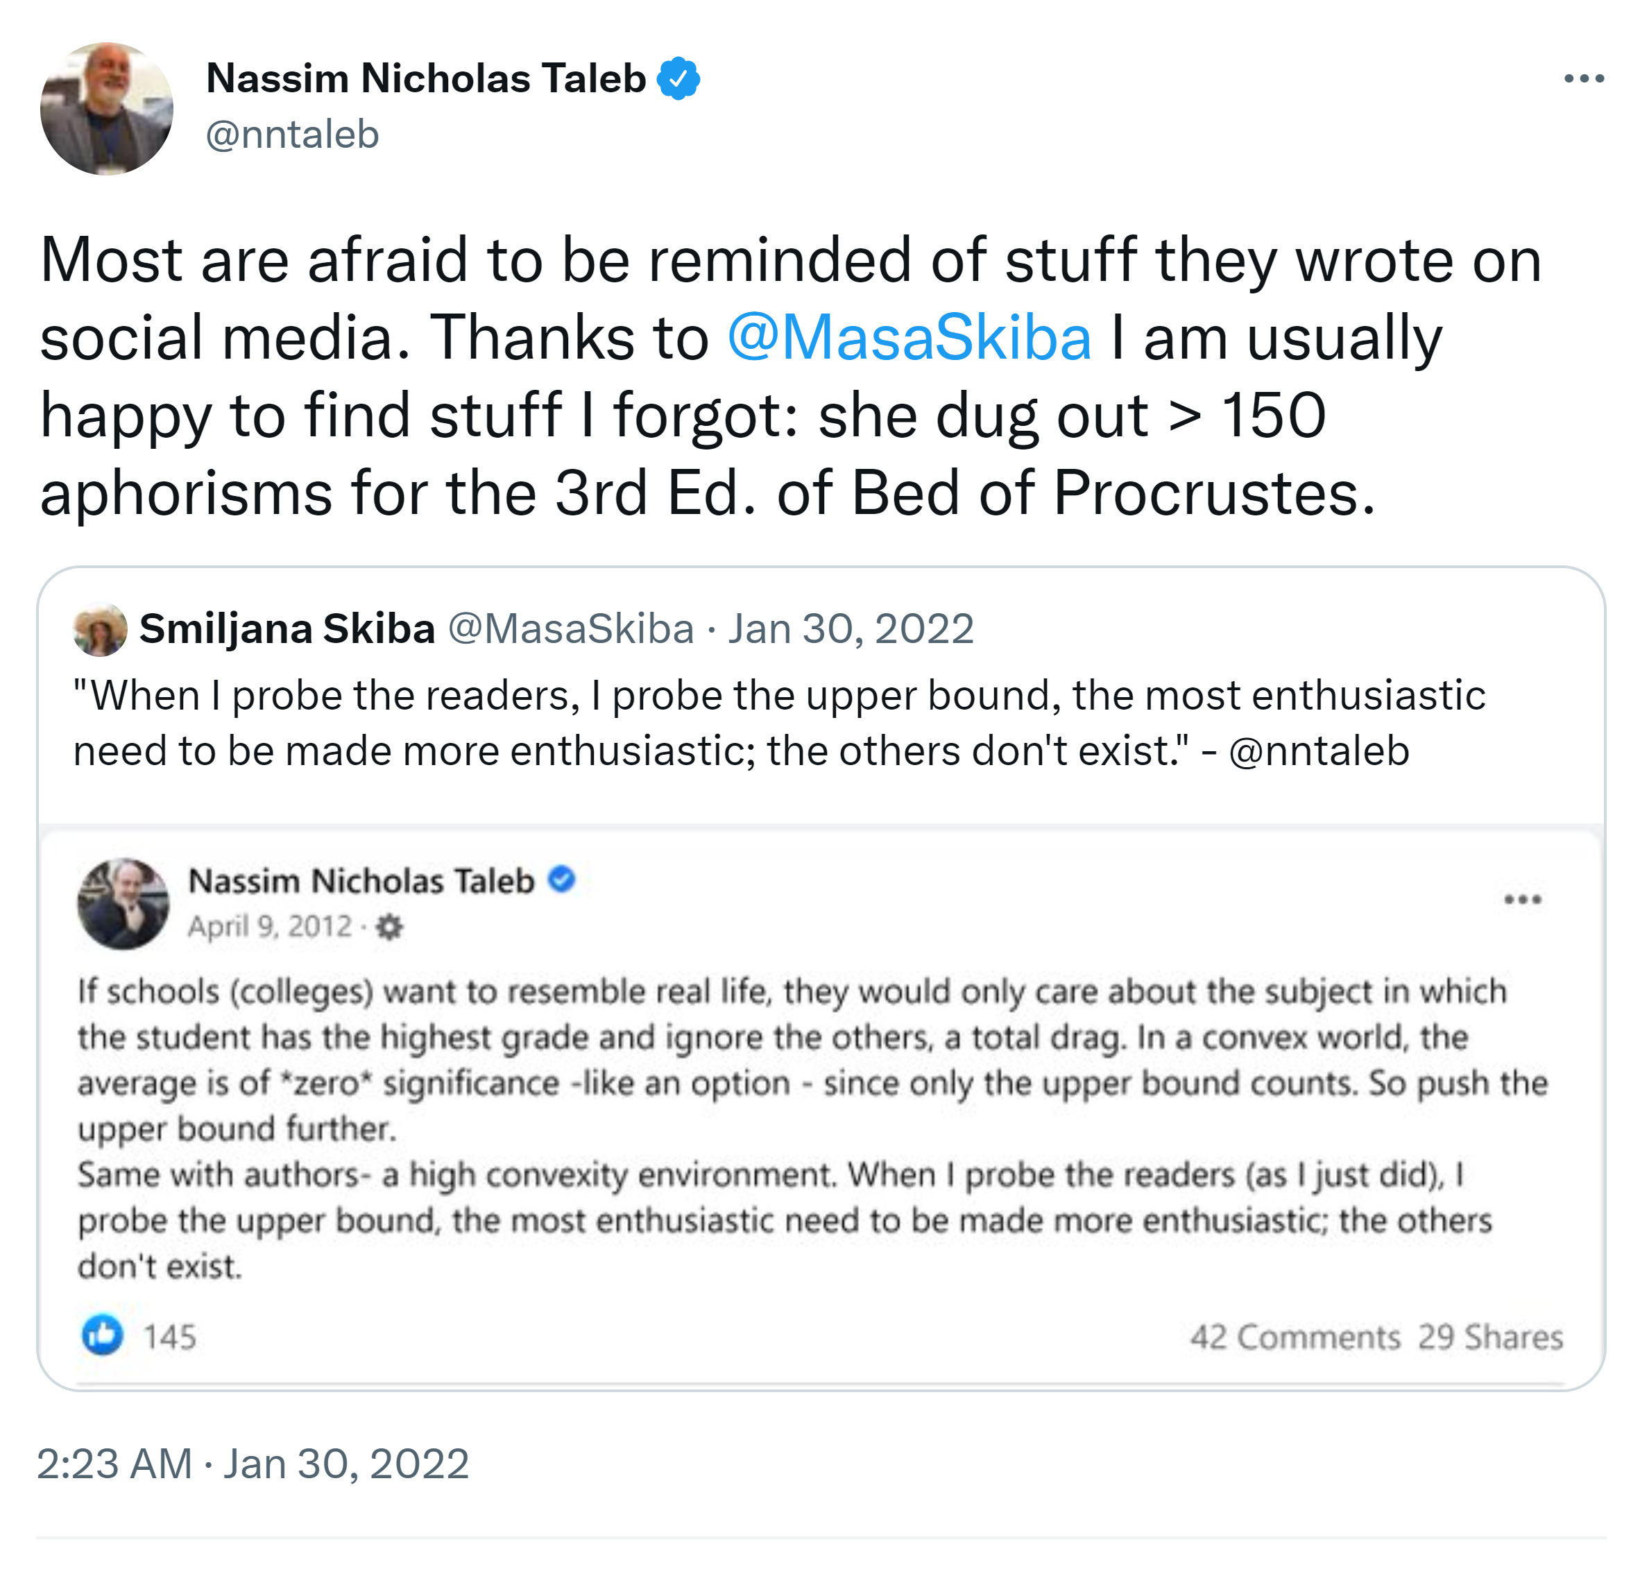Click the blue verified badge beside Taleb's name
Viewport: 1640px width, 1576px height.
[678, 78]
